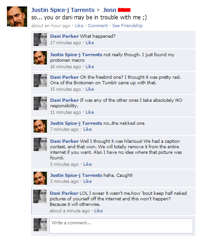
Task: Like the freebird comment from 15 minutes ago
Action: 90,89
